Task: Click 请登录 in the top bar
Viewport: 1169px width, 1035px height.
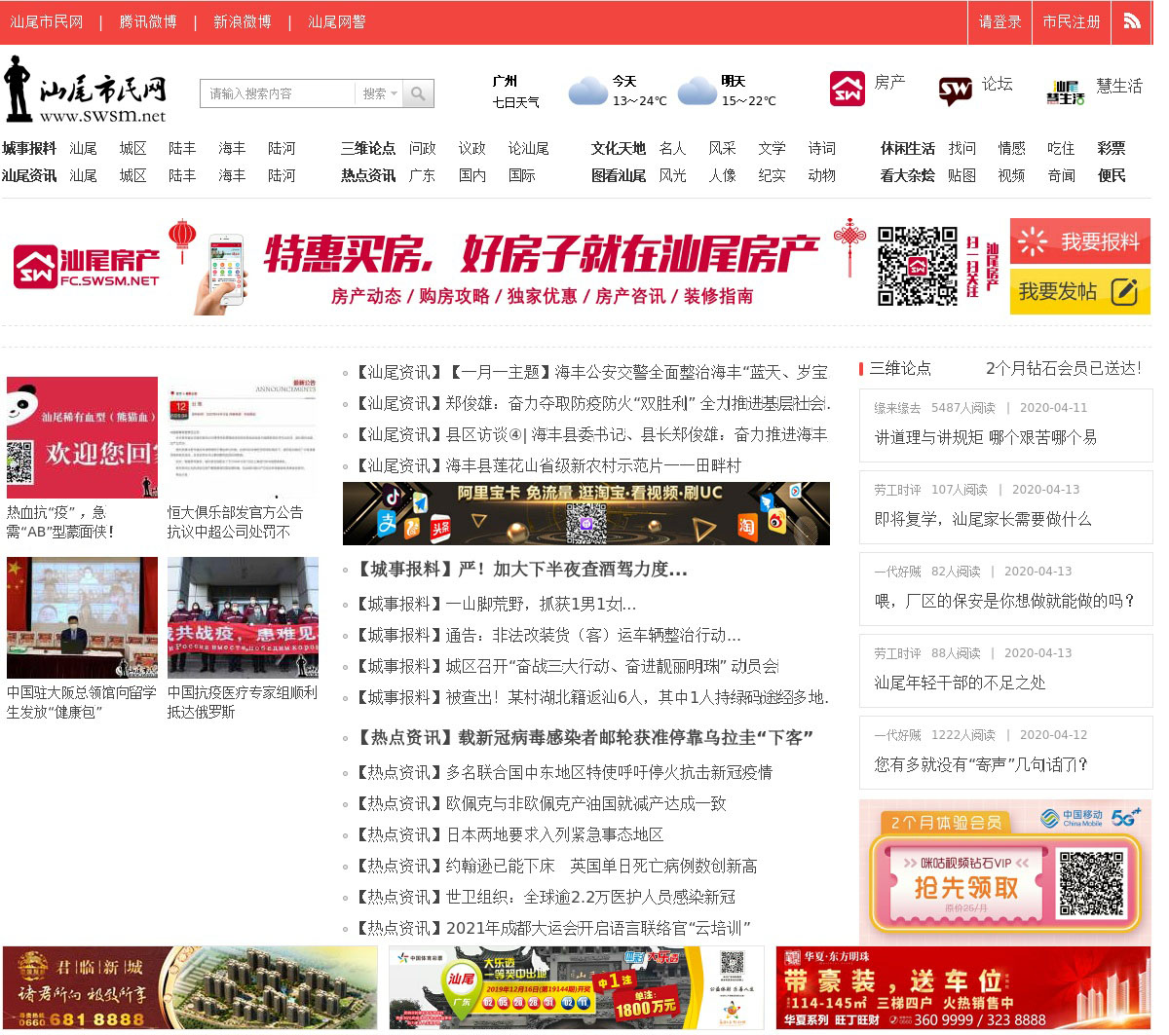Action: pos(999,21)
